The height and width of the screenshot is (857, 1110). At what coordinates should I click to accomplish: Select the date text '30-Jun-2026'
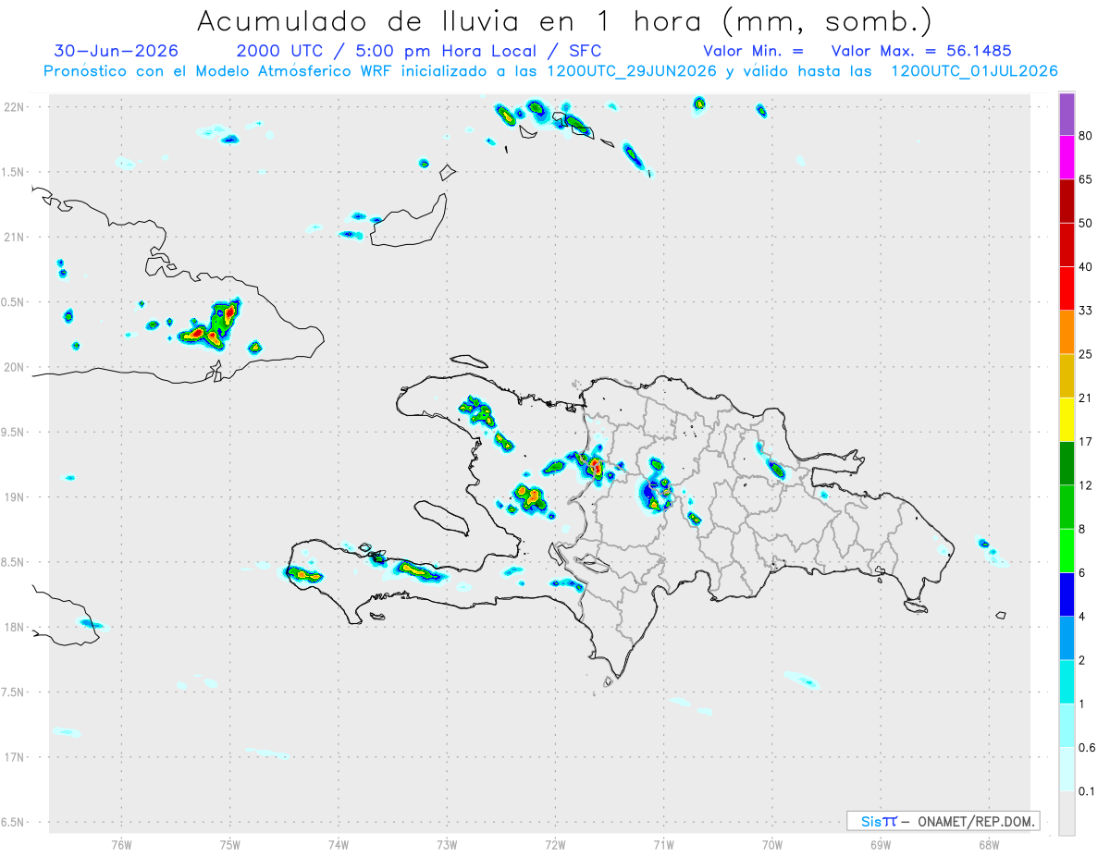(x=117, y=51)
